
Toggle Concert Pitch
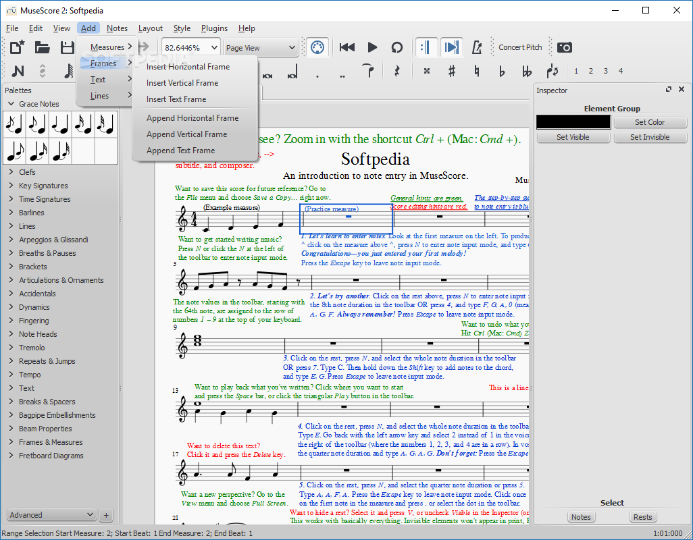tap(520, 47)
